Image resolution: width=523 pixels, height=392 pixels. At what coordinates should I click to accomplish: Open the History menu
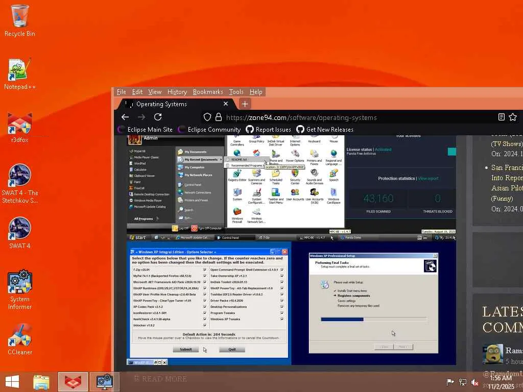tap(177, 92)
